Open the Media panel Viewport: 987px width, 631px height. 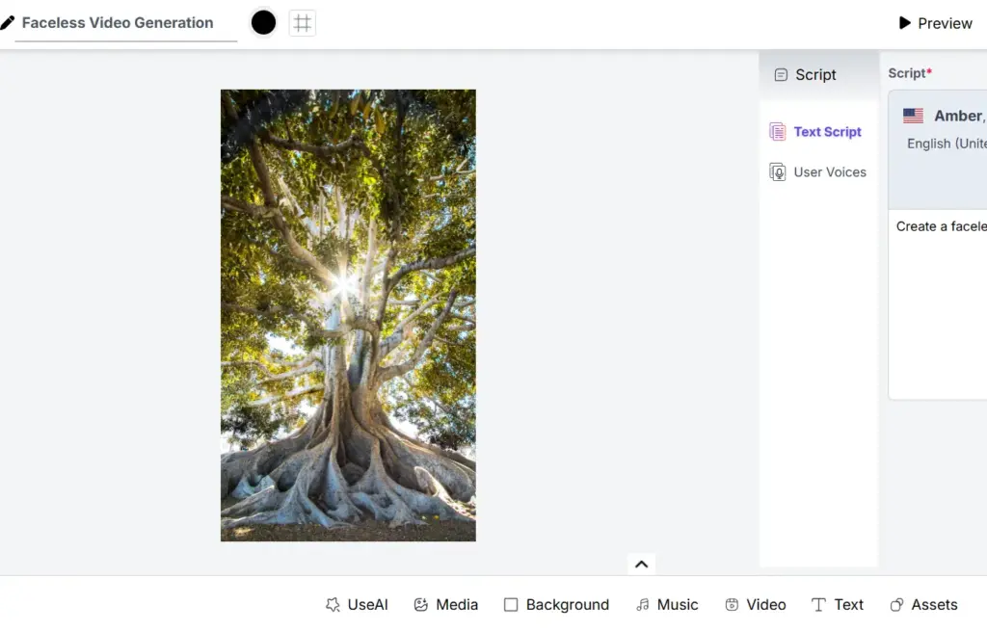445,604
